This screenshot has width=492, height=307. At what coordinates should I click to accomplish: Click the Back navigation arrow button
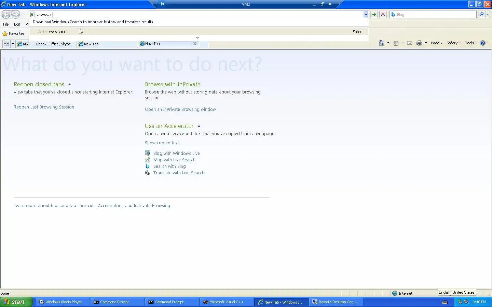coord(6,14)
